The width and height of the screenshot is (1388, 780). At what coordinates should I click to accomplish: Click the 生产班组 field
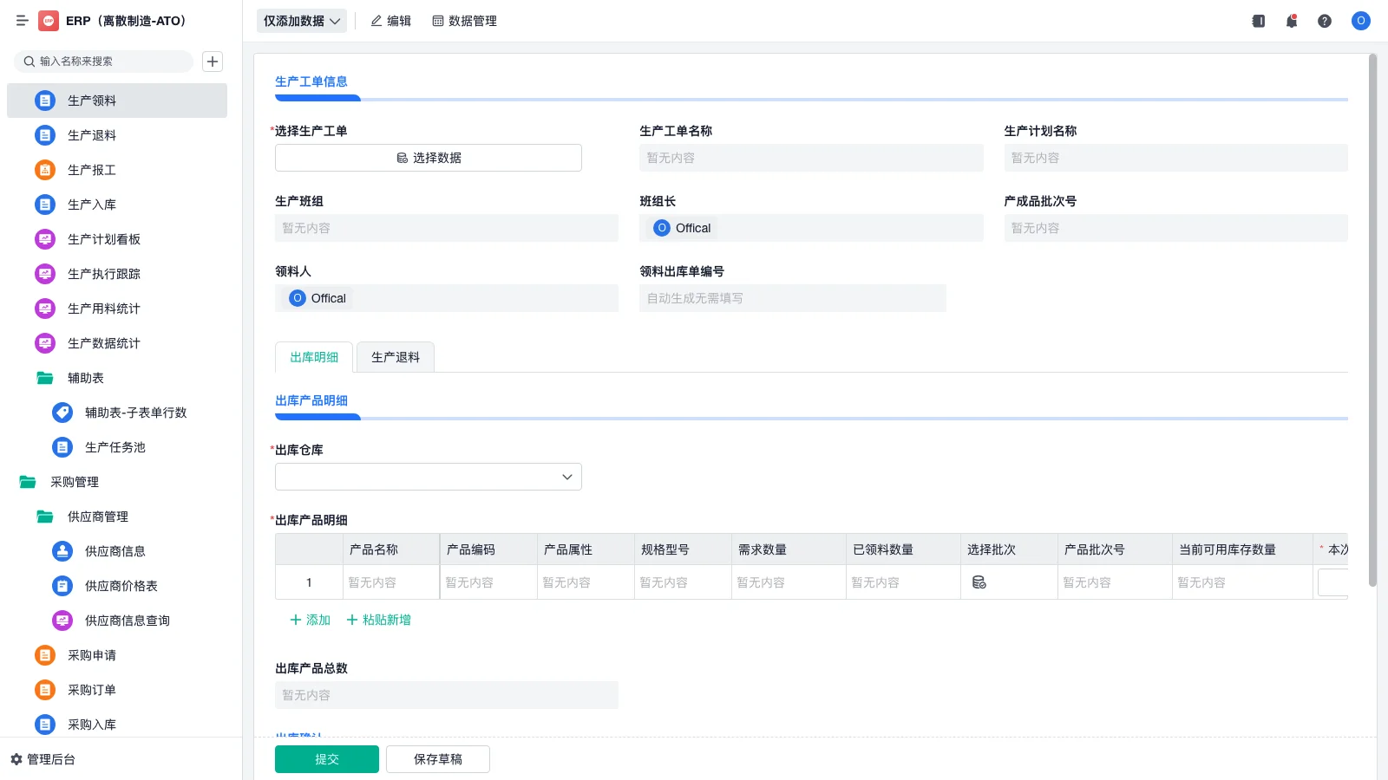pyautogui.click(x=447, y=228)
